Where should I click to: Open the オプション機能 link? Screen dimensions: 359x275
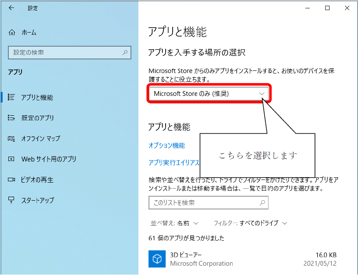(167, 146)
